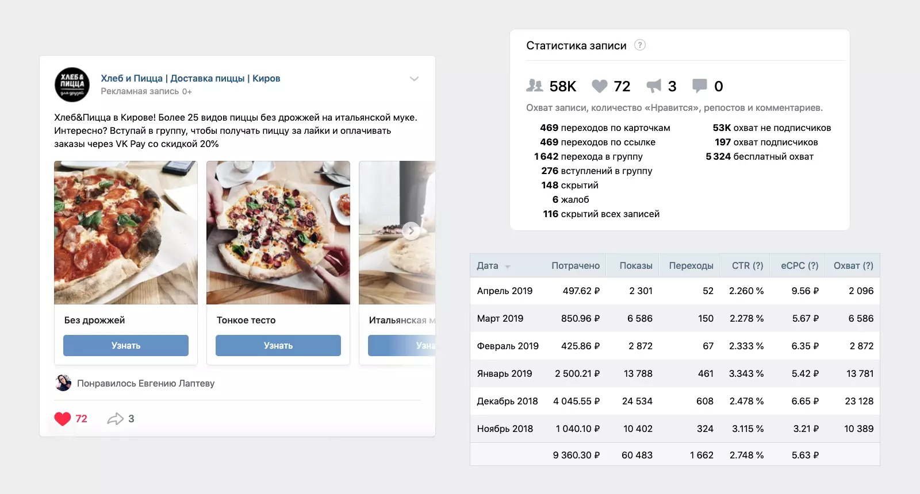The image size is (920, 494).
Task: Click the gray heart icon in statistics
Action: tap(600, 86)
